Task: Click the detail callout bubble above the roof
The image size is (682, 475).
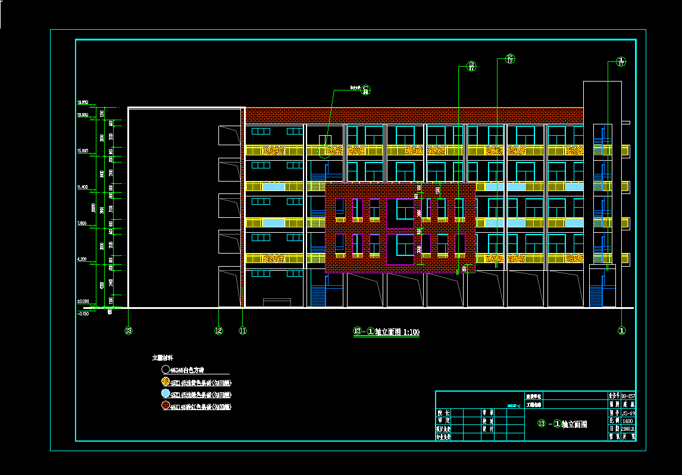Action: point(366,90)
